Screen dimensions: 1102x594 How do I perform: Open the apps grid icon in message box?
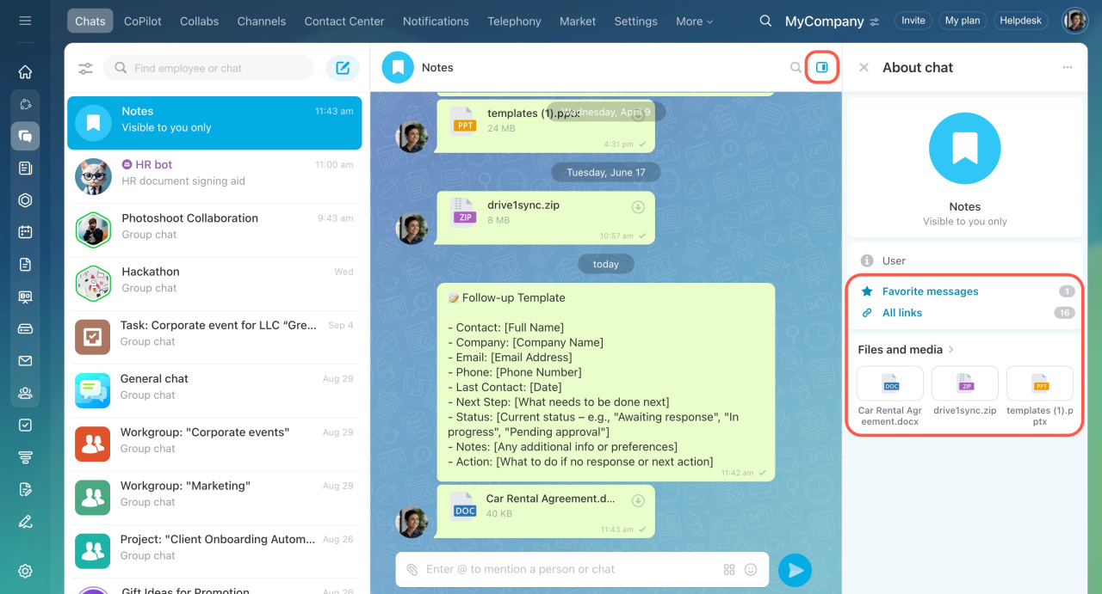tap(729, 569)
